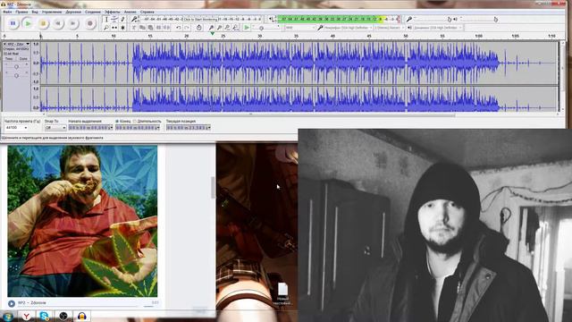Click the track Mute button
Screen dimensions: 572x322
coord(9,58)
